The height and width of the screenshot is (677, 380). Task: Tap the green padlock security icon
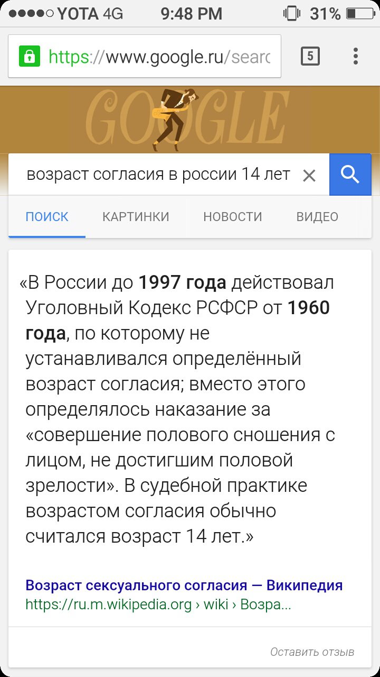pyautogui.click(x=30, y=56)
